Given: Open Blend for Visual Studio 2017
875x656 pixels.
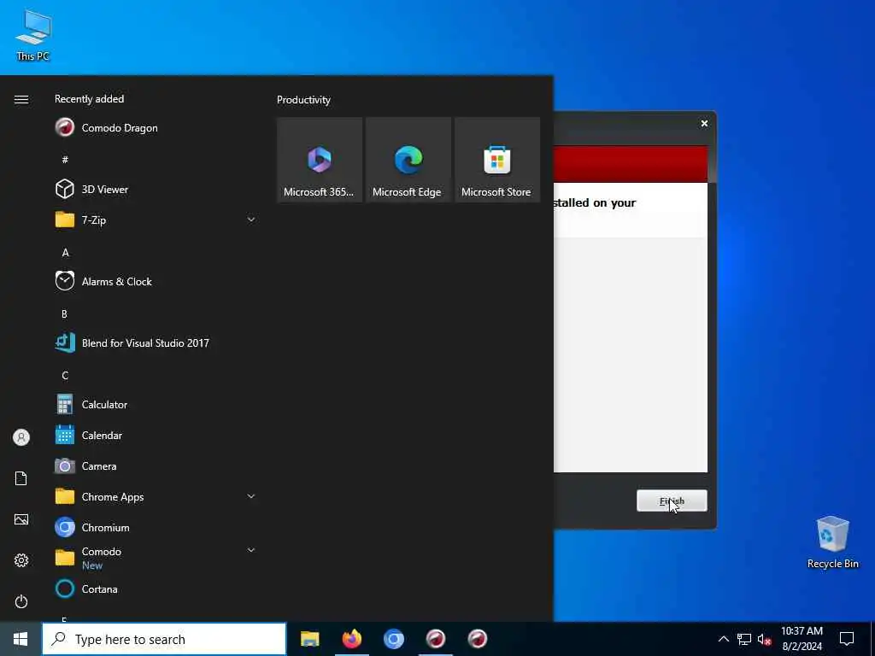Looking at the screenshot, I should [156, 343].
